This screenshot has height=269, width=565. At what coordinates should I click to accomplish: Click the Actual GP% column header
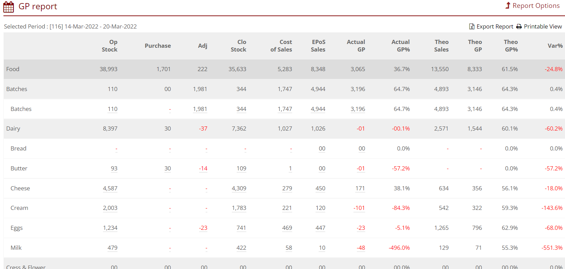[400, 46]
